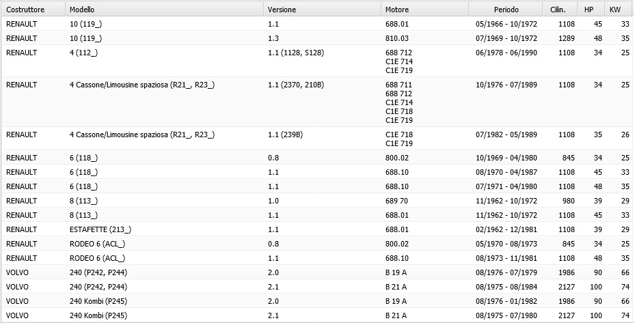
Task: Click the KW column header
Action: [619, 10]
